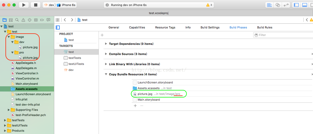Remove selected item from Copy Bundle Resources
The image size is (313, 134).
click(142, 106)
